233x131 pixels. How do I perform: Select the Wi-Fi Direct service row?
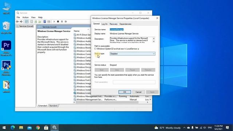point(82,35)
